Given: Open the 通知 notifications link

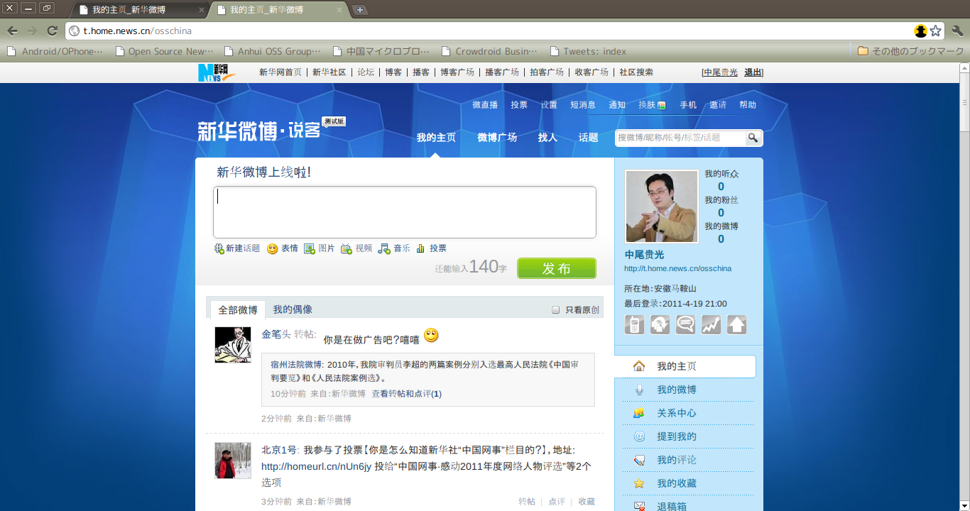Looking at the screenshot, I should click(617, 105).
